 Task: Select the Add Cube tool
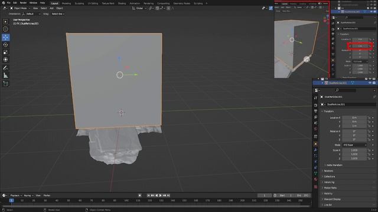[x=5, y=84]
